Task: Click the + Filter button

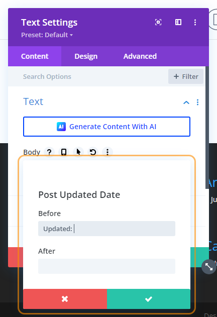Action: [186, 76]
